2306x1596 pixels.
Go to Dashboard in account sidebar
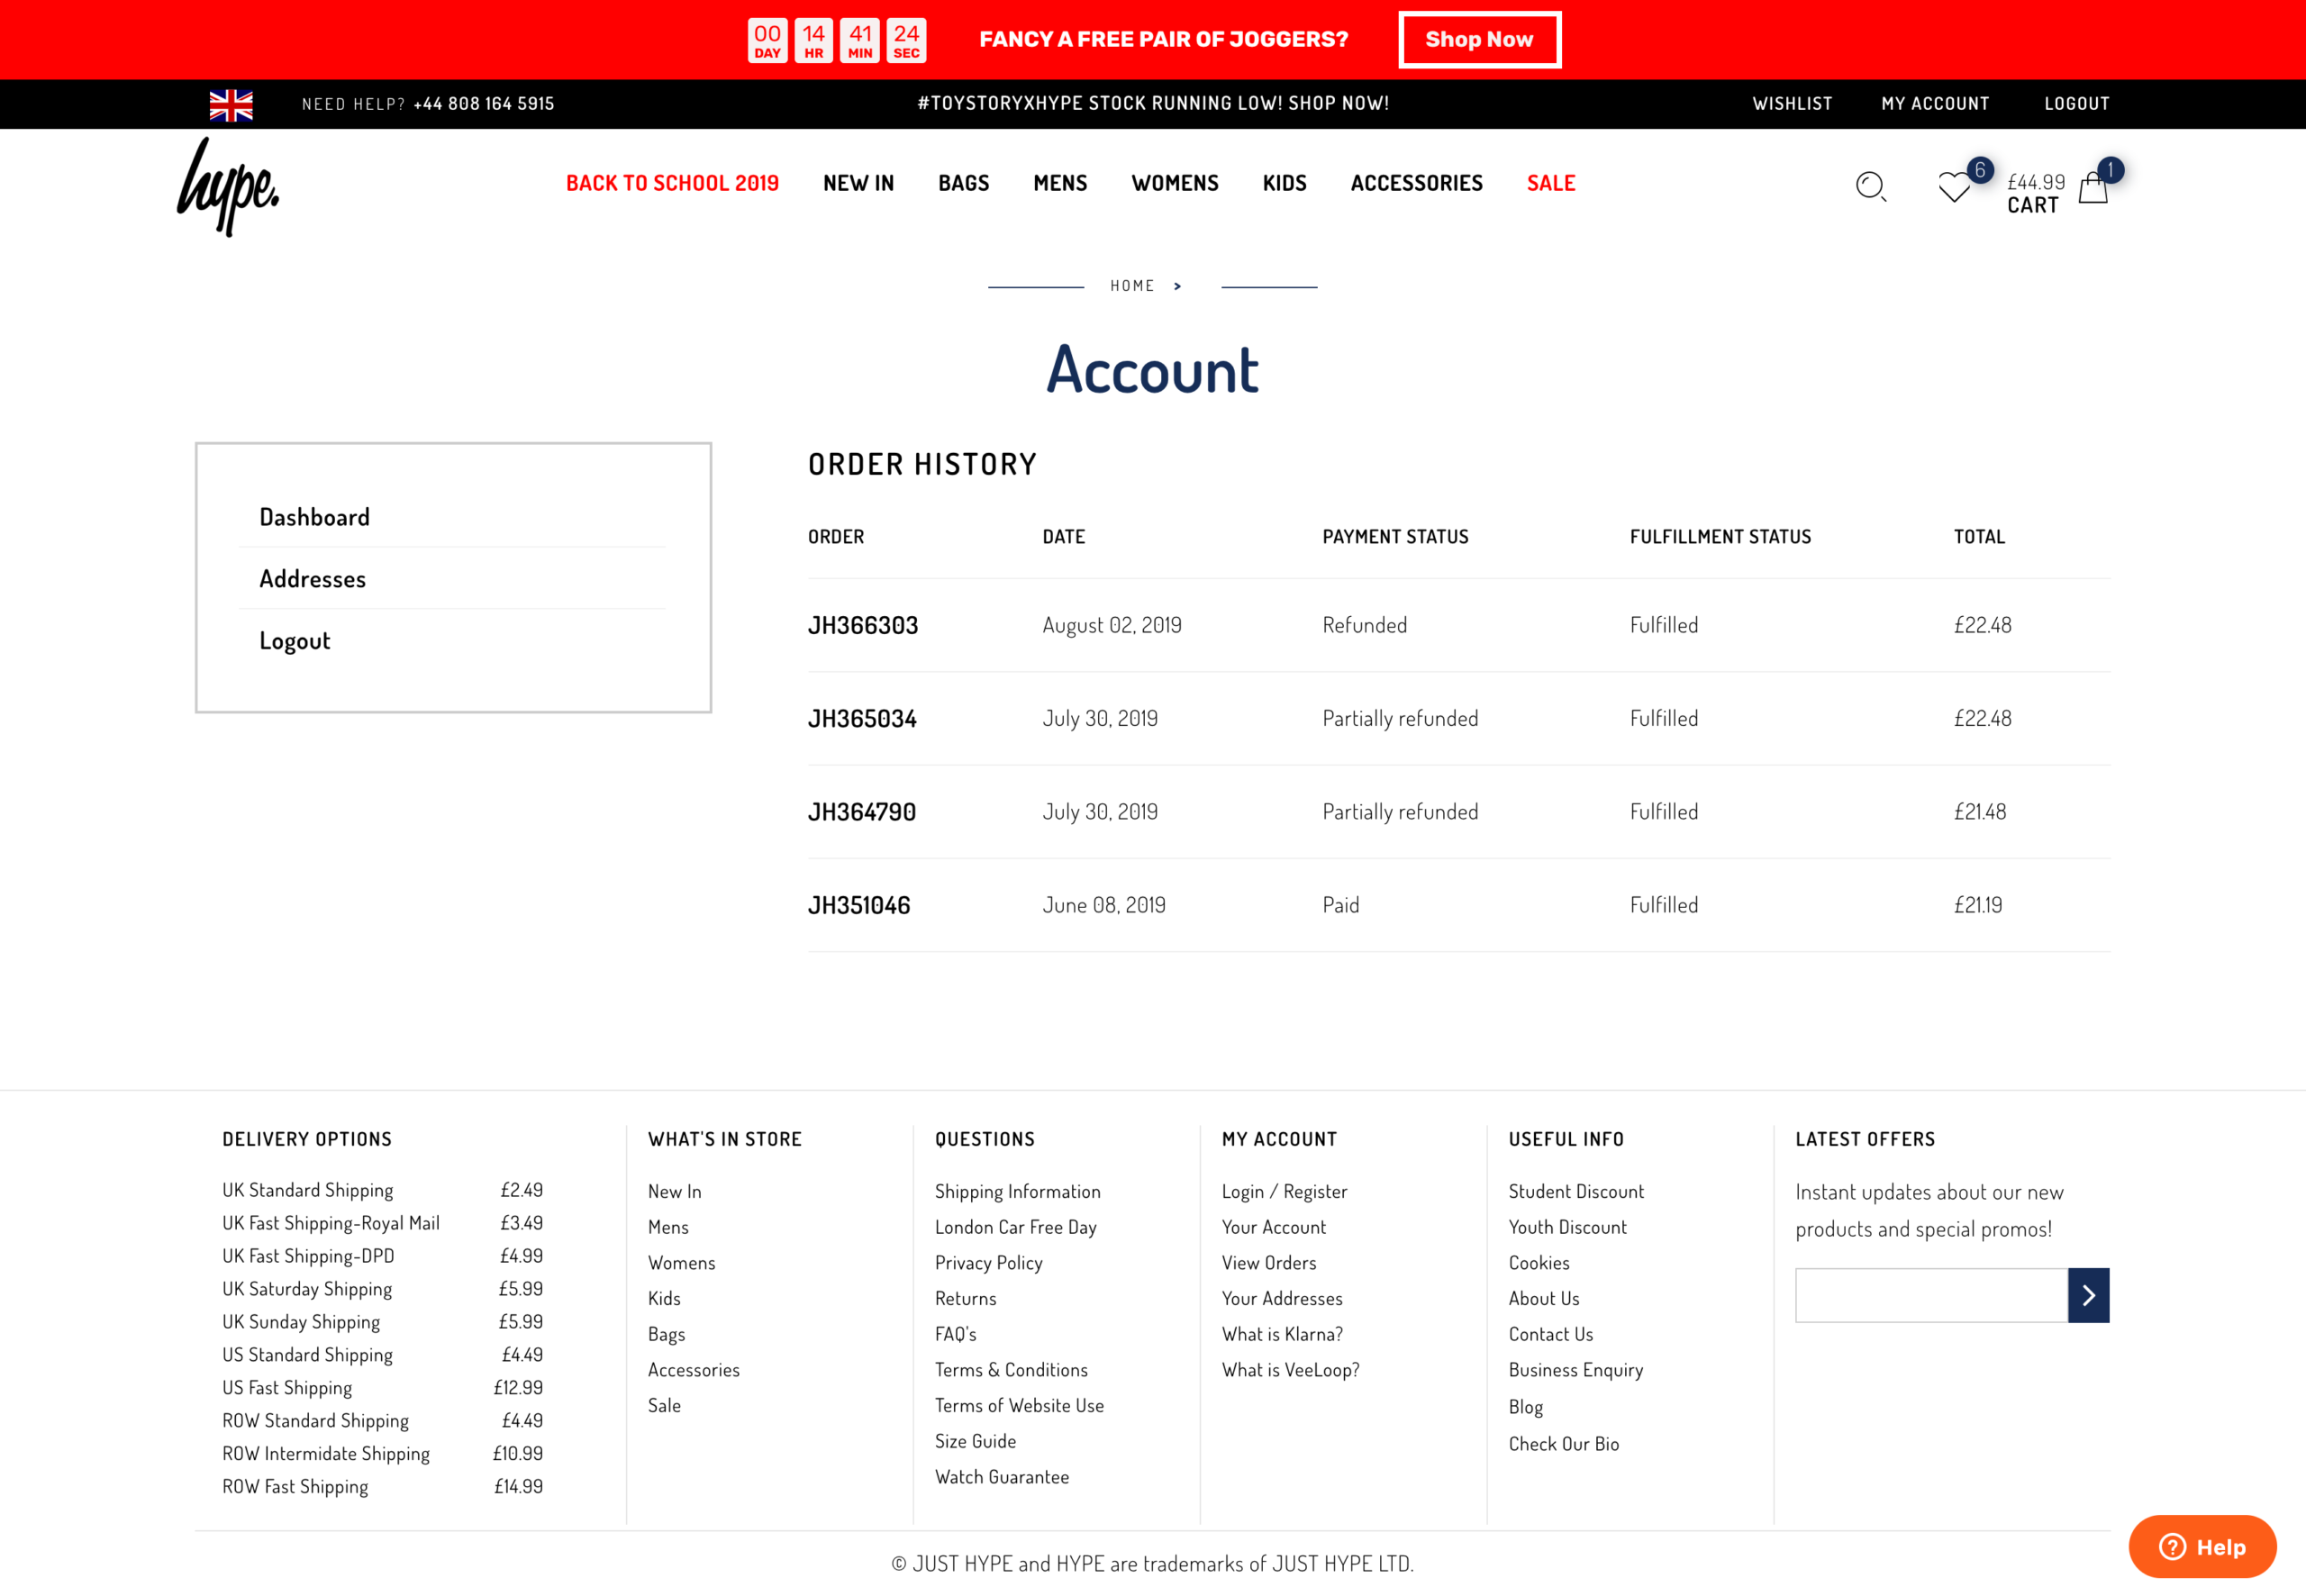coord(314,517)
